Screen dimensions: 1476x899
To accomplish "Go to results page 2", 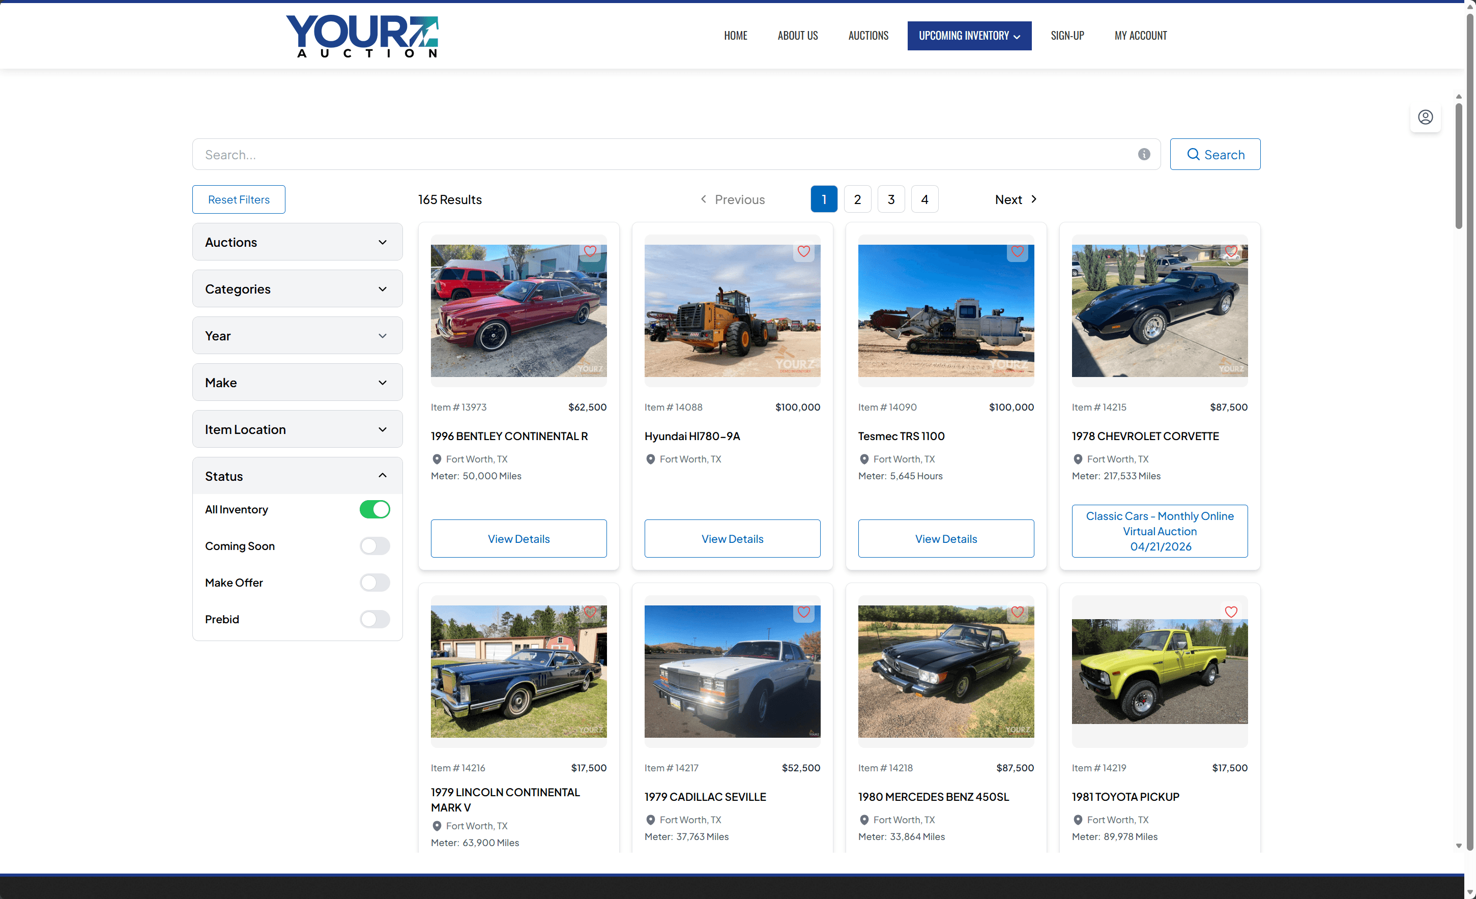I will [x=857, y=199].
